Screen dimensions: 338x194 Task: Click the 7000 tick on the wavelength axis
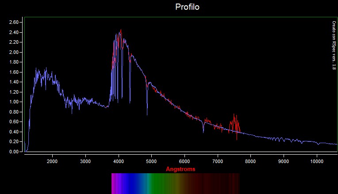(217, 162)
